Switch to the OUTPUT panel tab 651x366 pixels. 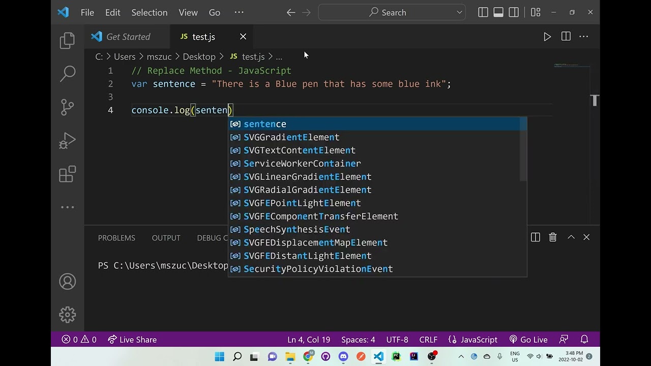pyautogui.click(x=166, y=238)
